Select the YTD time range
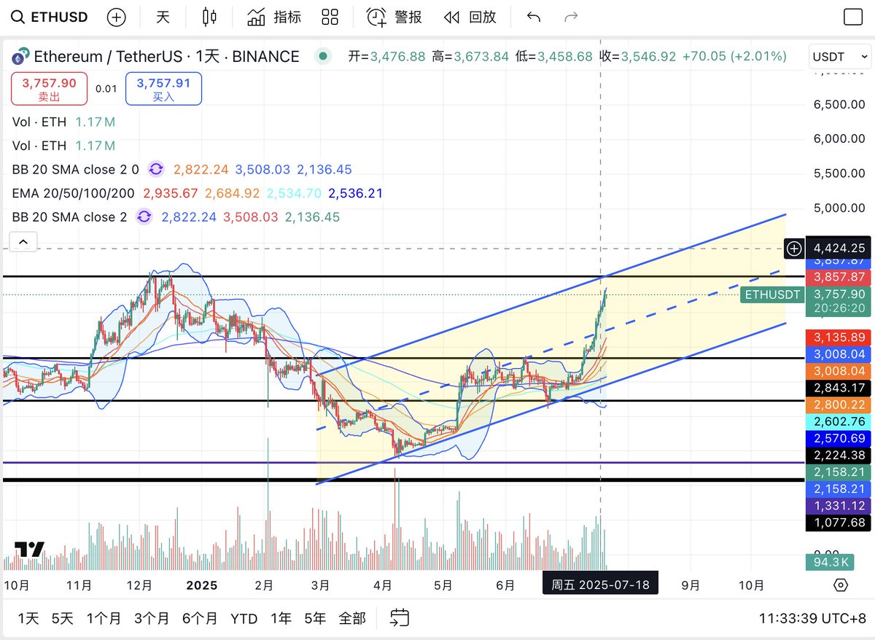The height and width of the screenshot is (640, 875). point(244,619)
